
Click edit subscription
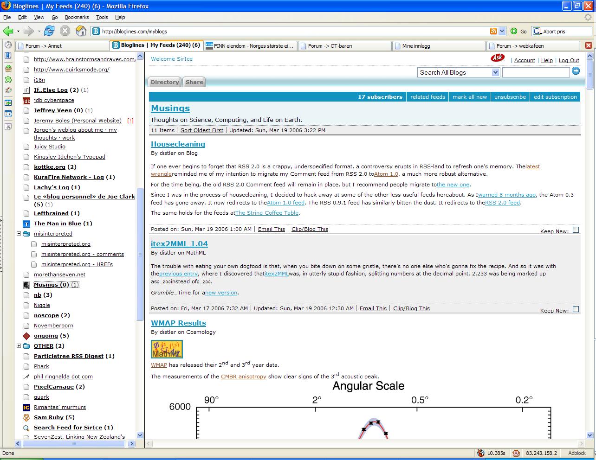pyautogui.click(x=555, y=97)
